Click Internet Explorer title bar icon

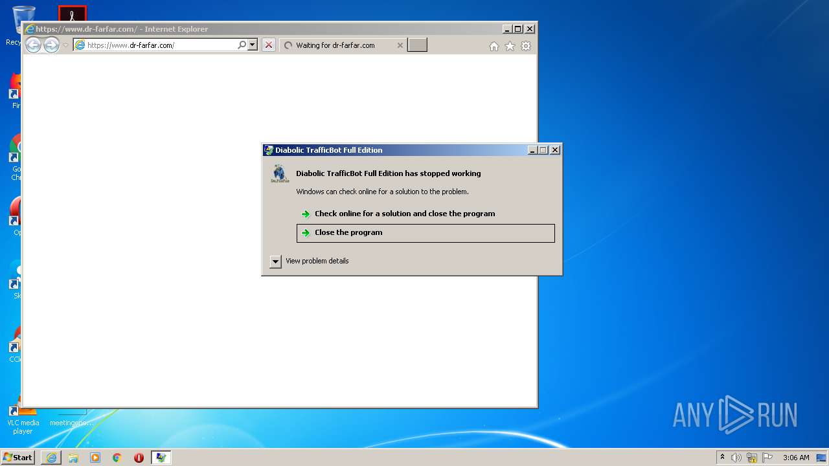pos(29,29)
